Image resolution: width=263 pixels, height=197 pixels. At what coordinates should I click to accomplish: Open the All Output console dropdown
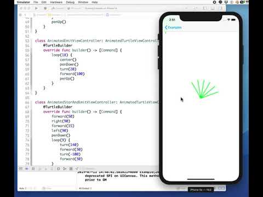click(85, 188)
